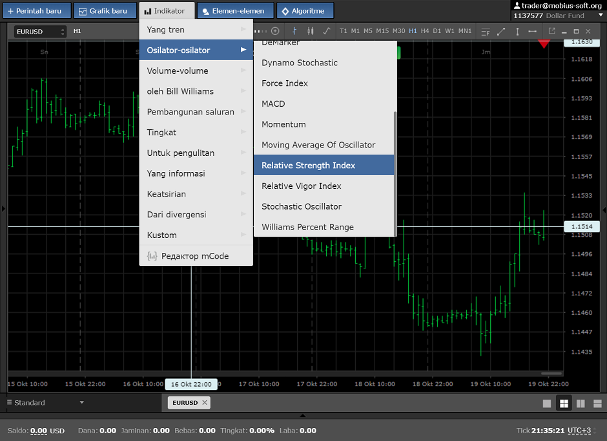Choose Stochastic Oscillator indicator

click(x=324, y=206)
